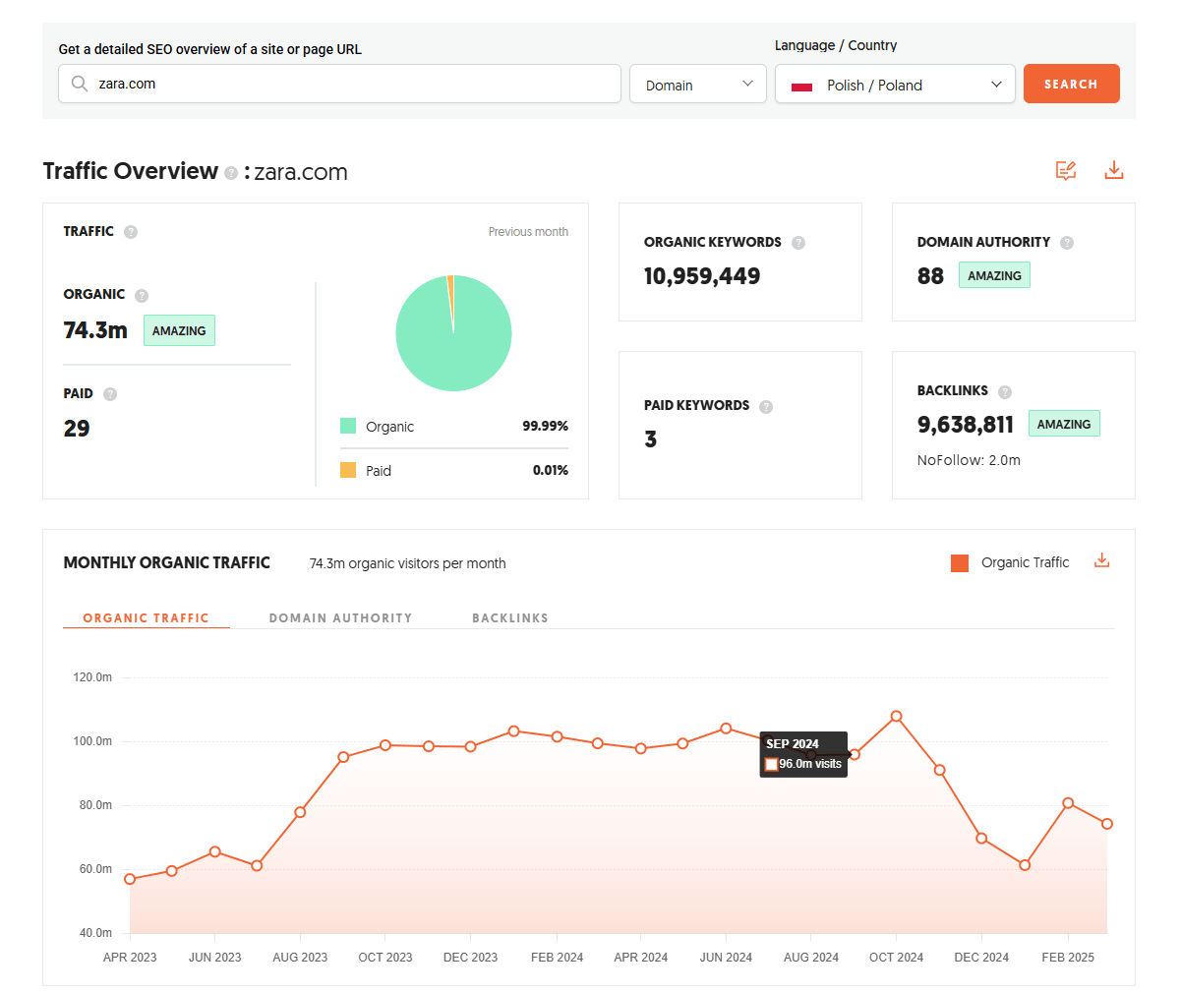This screenshot has width=1180, height=993.
Task: Click the yellow Paid legend swatch
Action: [x=348, y=470]
